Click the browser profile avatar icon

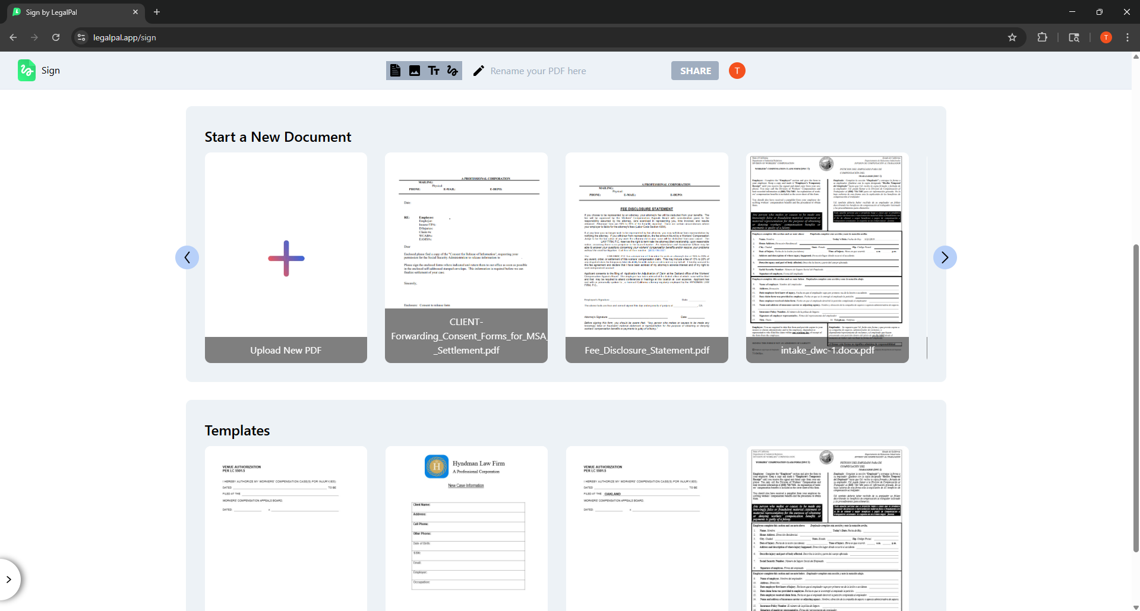pyautogui.click(x=1106, y=37)
